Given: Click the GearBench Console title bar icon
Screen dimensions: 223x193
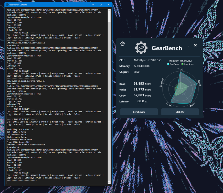Looking at the screenshot, I should pos(7,4).
